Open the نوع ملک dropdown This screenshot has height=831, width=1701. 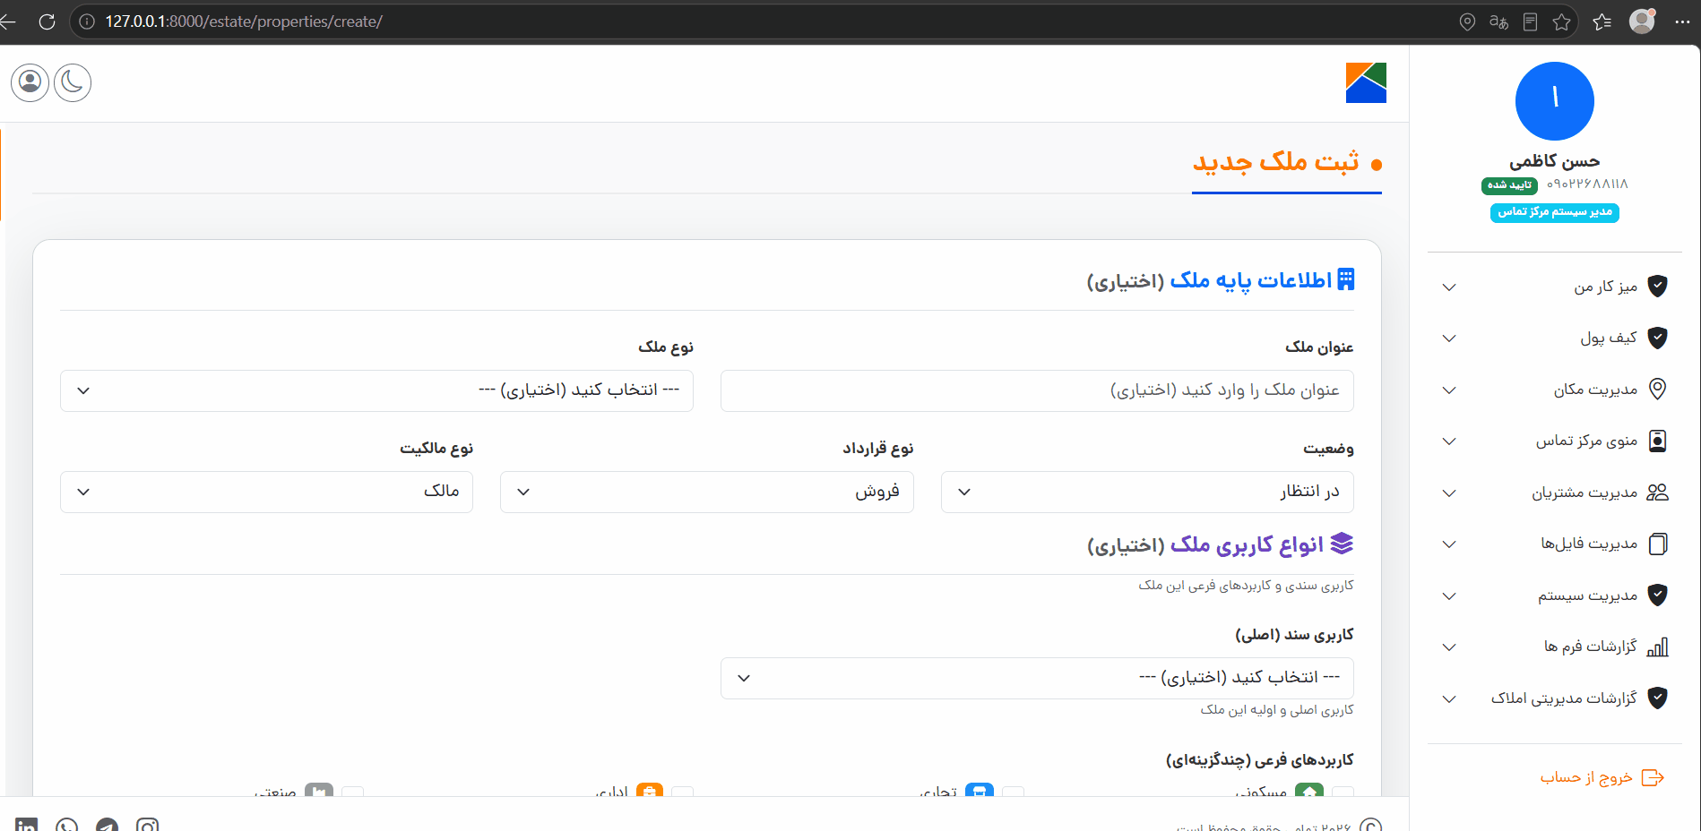(x=376, y=390)
